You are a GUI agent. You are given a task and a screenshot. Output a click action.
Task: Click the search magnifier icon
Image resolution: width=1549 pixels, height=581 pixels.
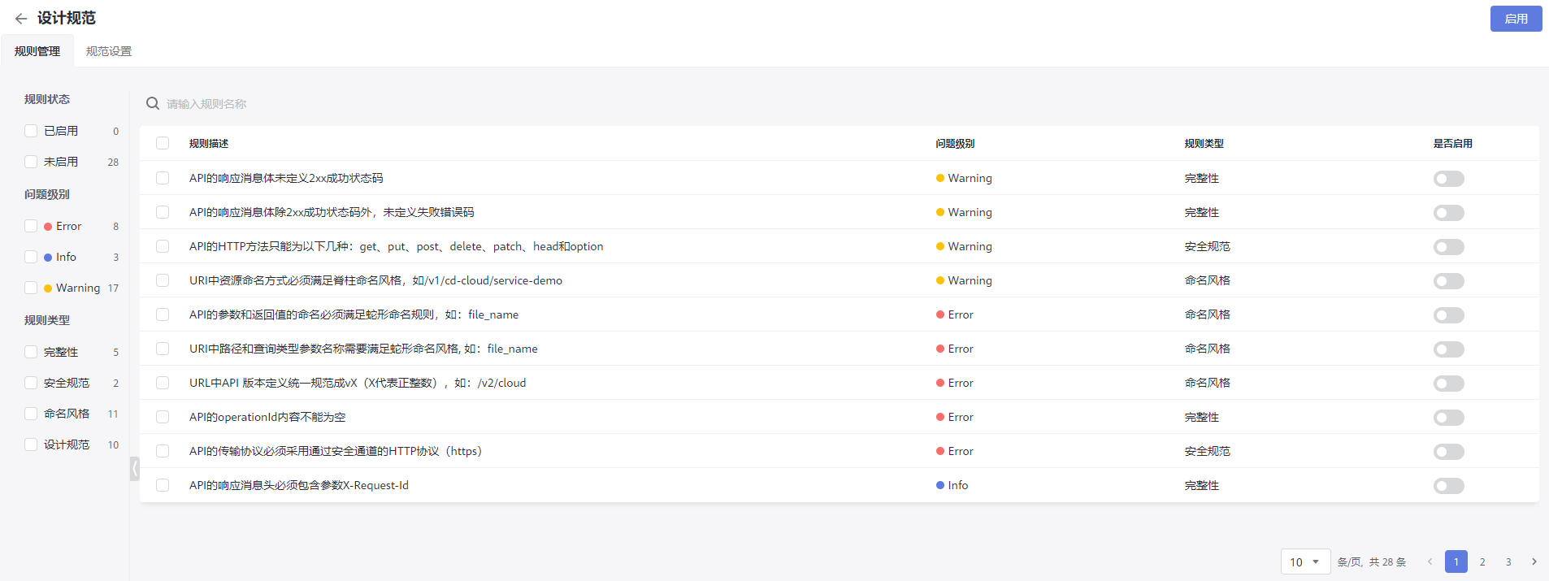coord(152,104)
